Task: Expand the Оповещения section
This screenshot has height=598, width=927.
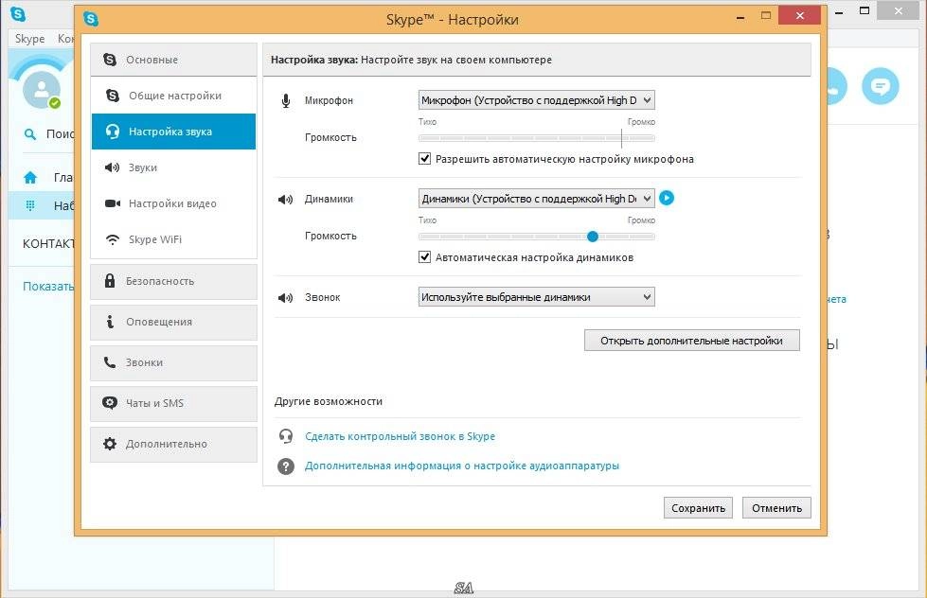Action: [x=173, y=322]
